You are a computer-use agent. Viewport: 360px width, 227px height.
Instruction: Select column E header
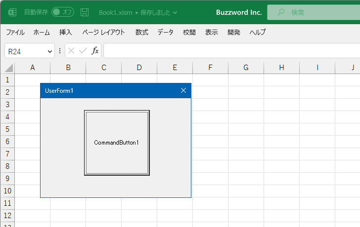click(x=175, y=68)
